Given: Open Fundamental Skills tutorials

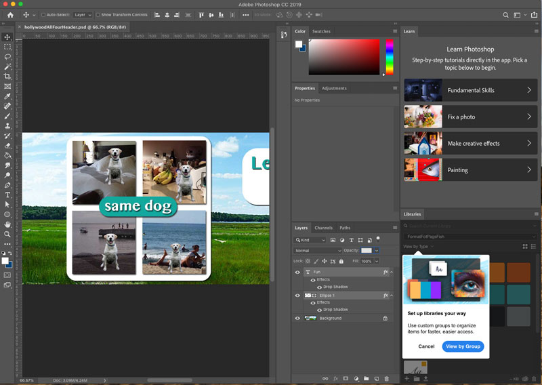Looking at the screenshot, I should point(470,90).
